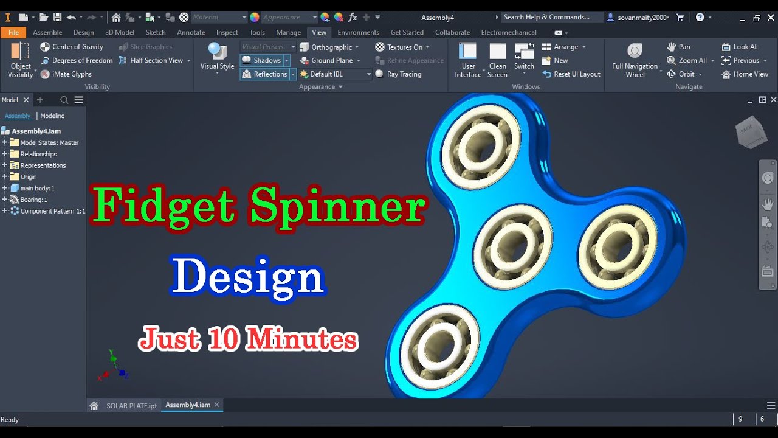Switch to SOLAR PLATE.ipt document tab
Viewport: 778px width, 438px height.
tap(131, 405)
